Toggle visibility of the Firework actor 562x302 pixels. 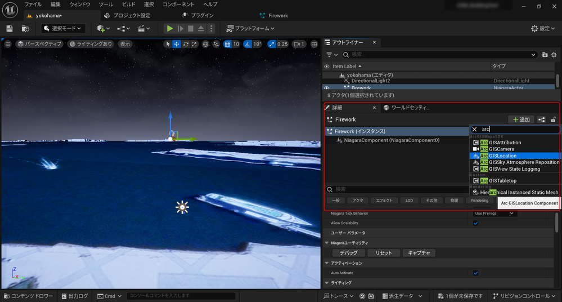click(x=326, y=88)
